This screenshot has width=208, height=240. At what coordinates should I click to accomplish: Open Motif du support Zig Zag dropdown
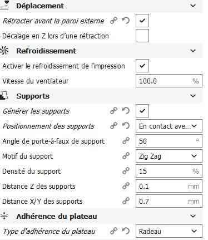(x=169, y=156)
